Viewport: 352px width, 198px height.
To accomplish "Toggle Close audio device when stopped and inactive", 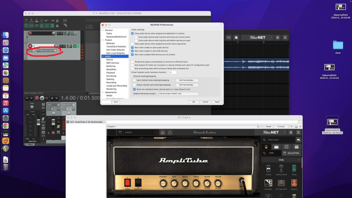I will click(x=132, y=33).
